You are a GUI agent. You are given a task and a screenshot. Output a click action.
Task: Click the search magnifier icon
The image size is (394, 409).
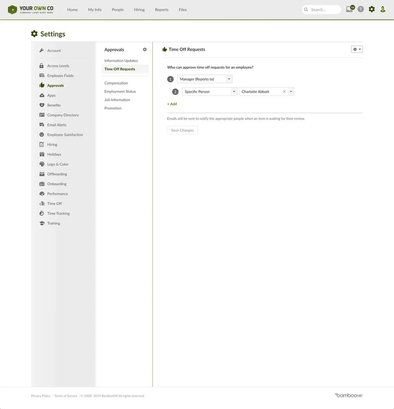(x=306, y=9)
